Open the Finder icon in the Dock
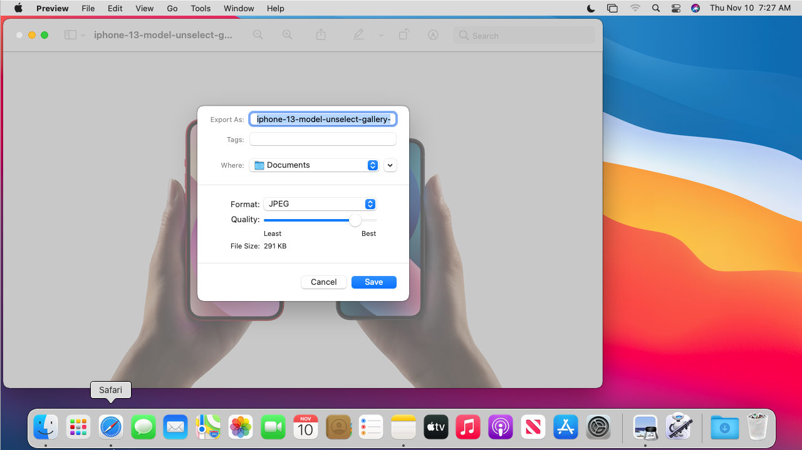 (46, 427)
